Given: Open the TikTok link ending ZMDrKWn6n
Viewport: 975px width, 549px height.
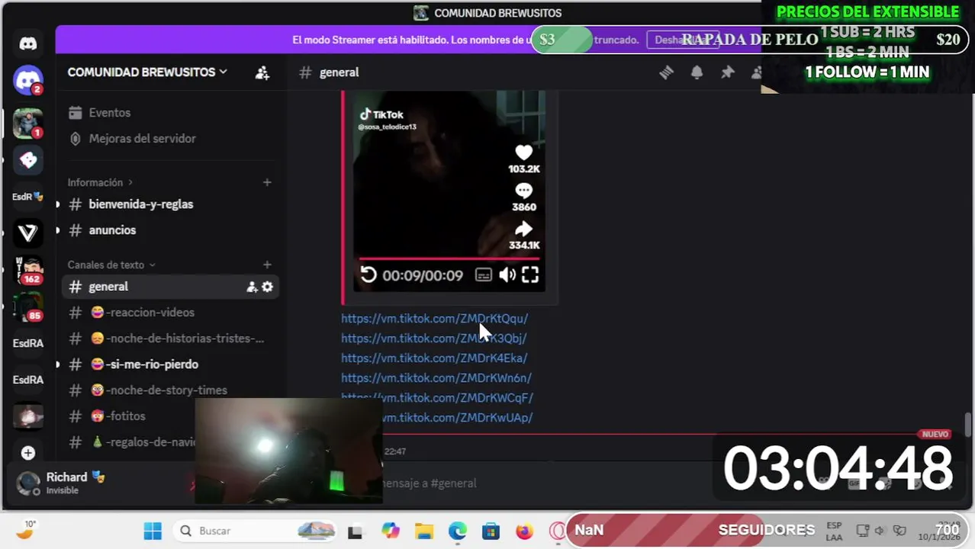Looking at the screenshot, I should 436,378.
